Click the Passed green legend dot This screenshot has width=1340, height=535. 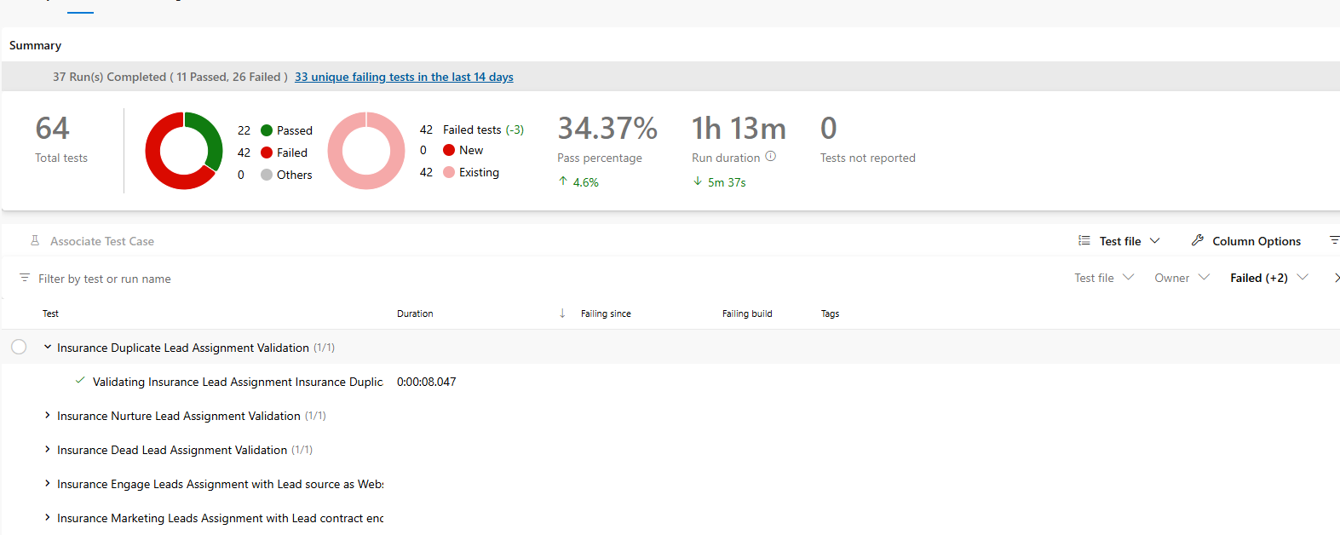point(267,130)
